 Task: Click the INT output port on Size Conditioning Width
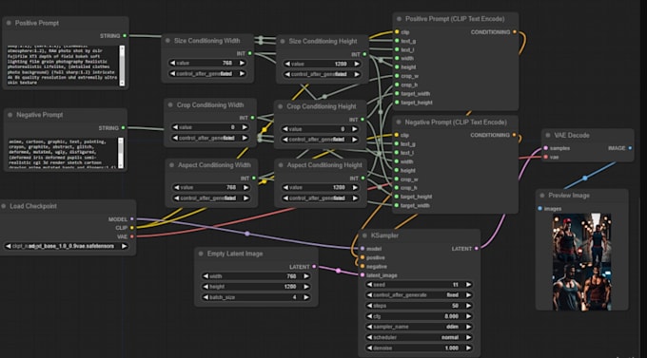coord(250,53)
